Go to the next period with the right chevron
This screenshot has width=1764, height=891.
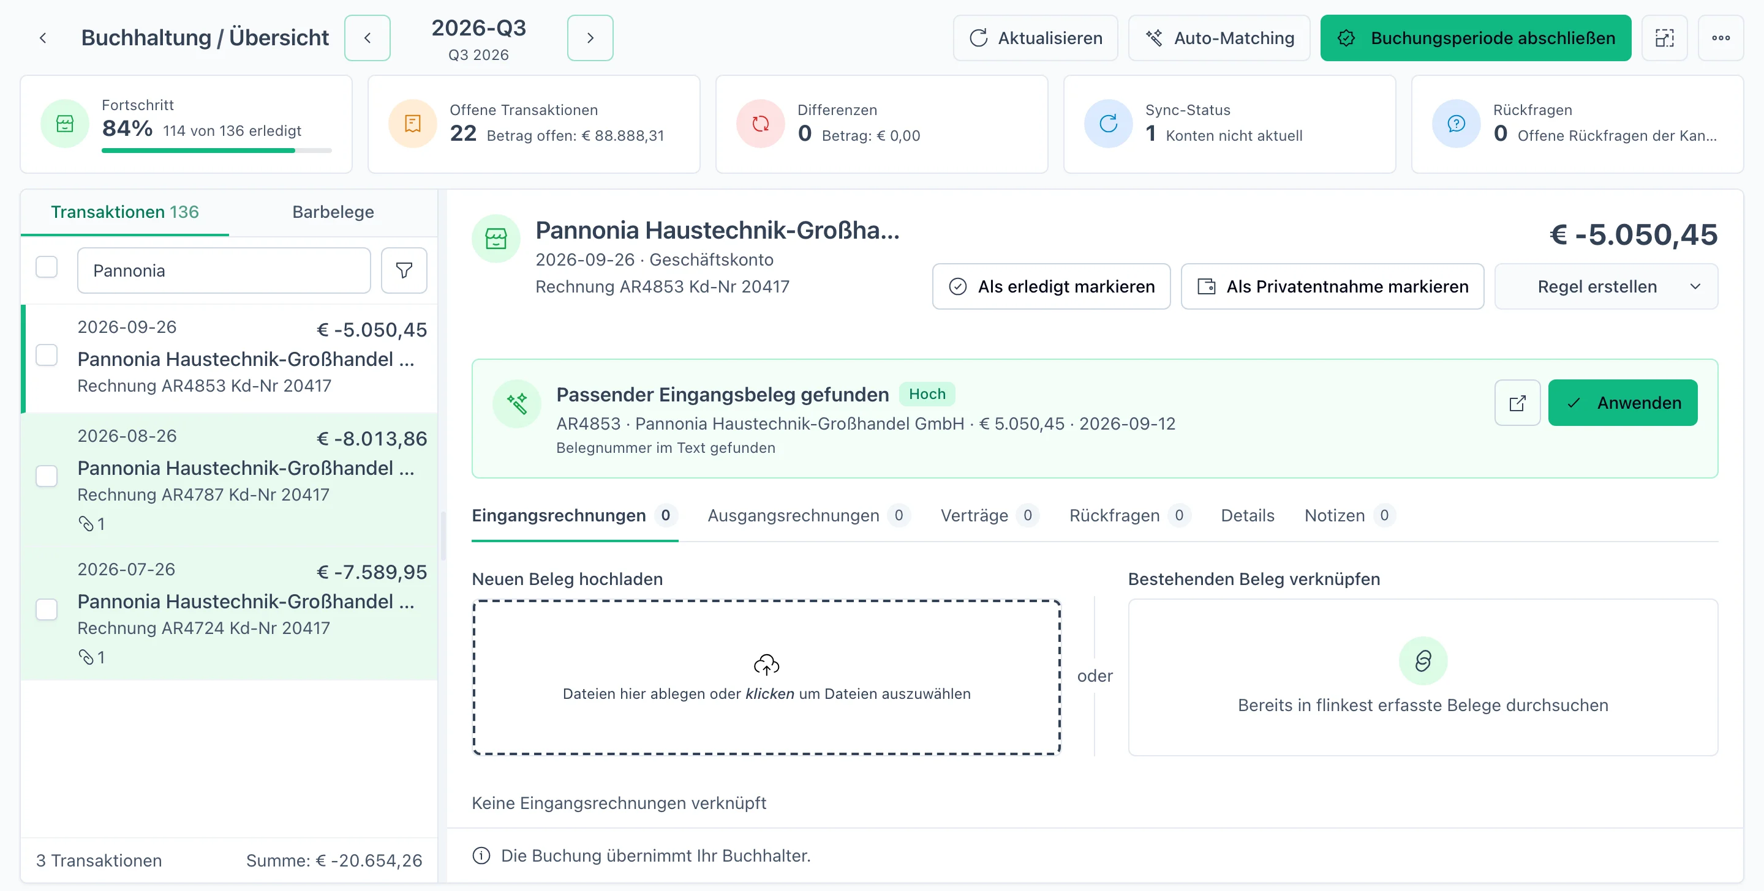point(590,39)
